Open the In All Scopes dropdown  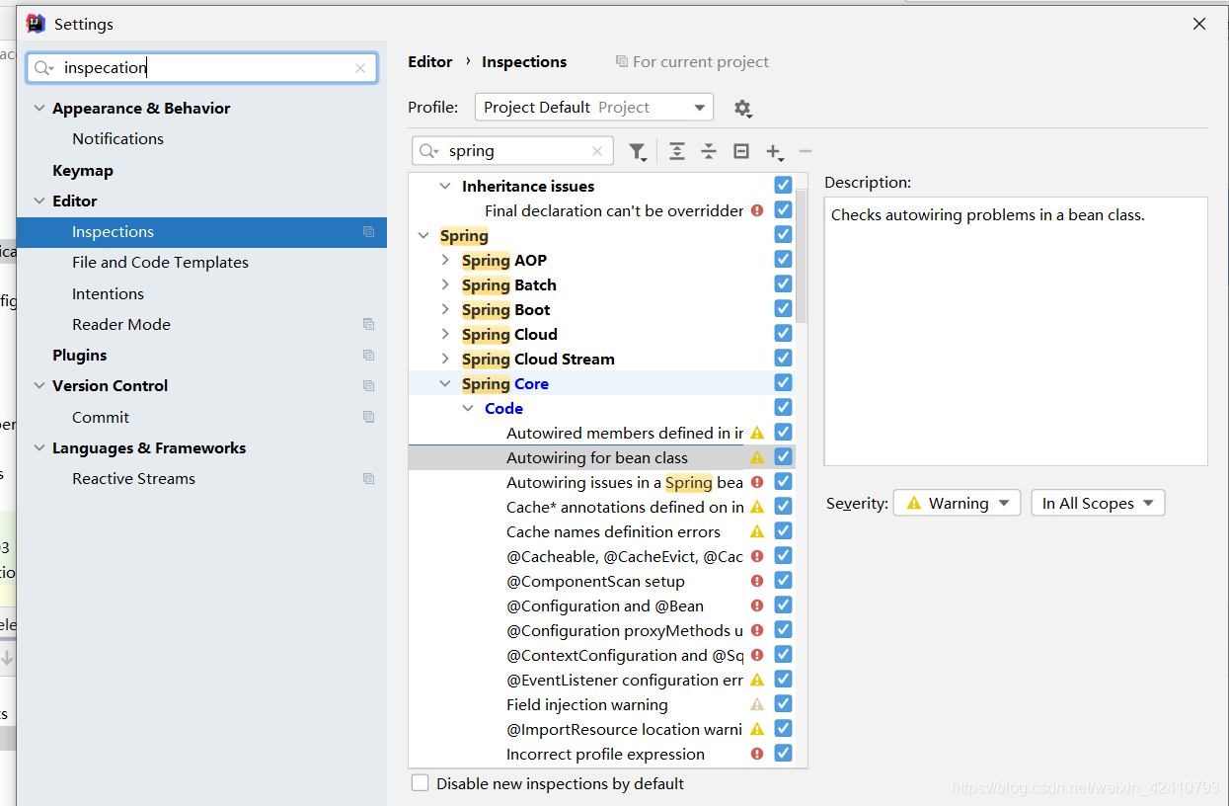pos(1098,503)
